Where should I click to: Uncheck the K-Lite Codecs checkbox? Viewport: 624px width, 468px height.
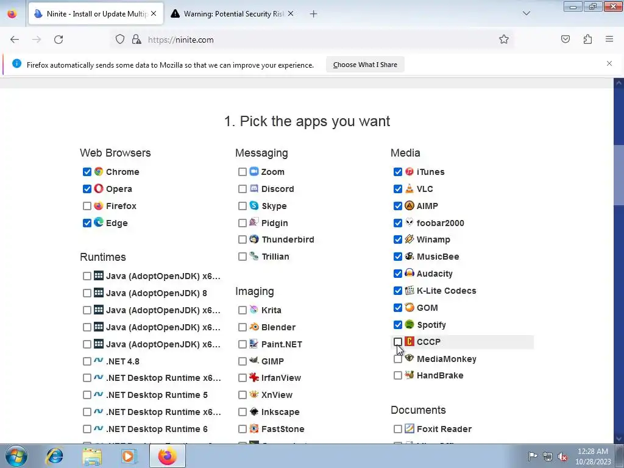point(397,291)
